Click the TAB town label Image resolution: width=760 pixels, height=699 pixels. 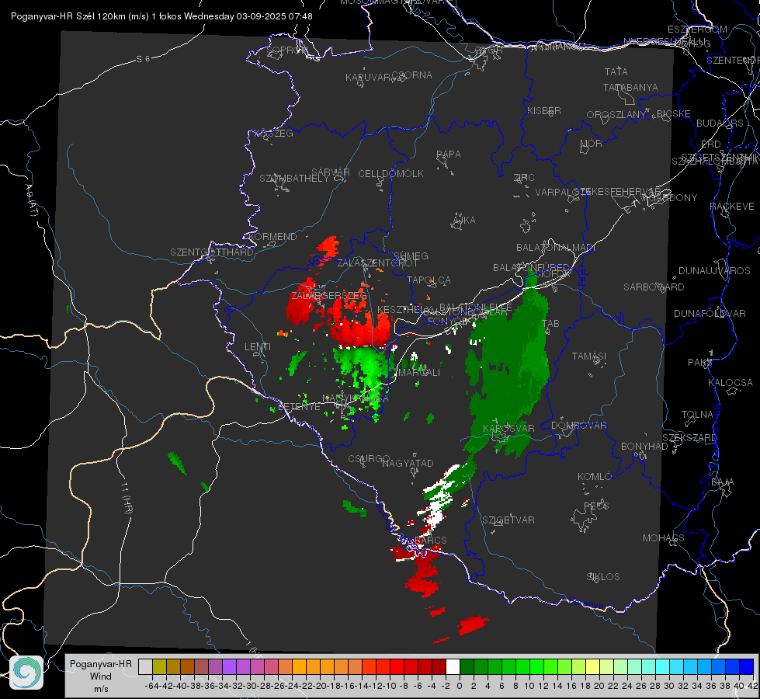[x=550, y=324]
